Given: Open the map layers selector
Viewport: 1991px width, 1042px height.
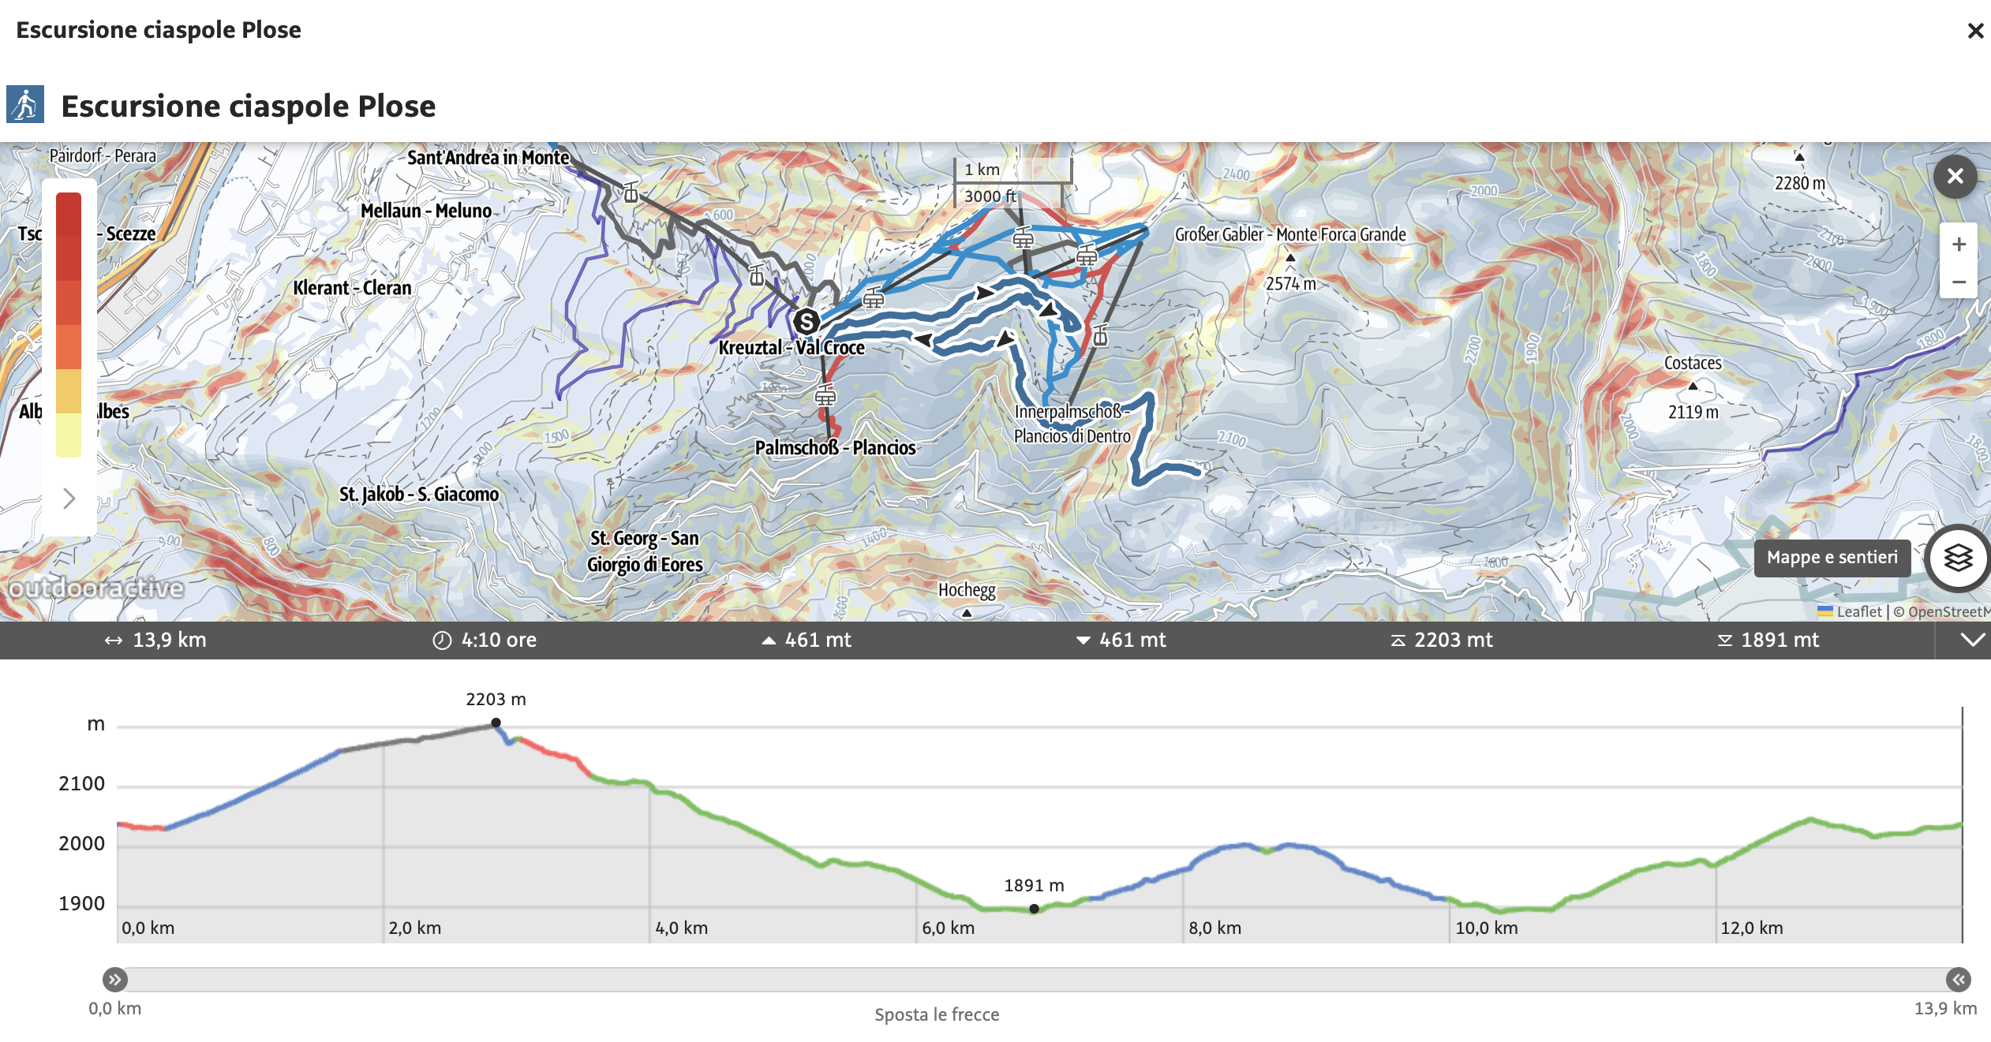Looking at the screenshot, I should tap(1958, 558).
